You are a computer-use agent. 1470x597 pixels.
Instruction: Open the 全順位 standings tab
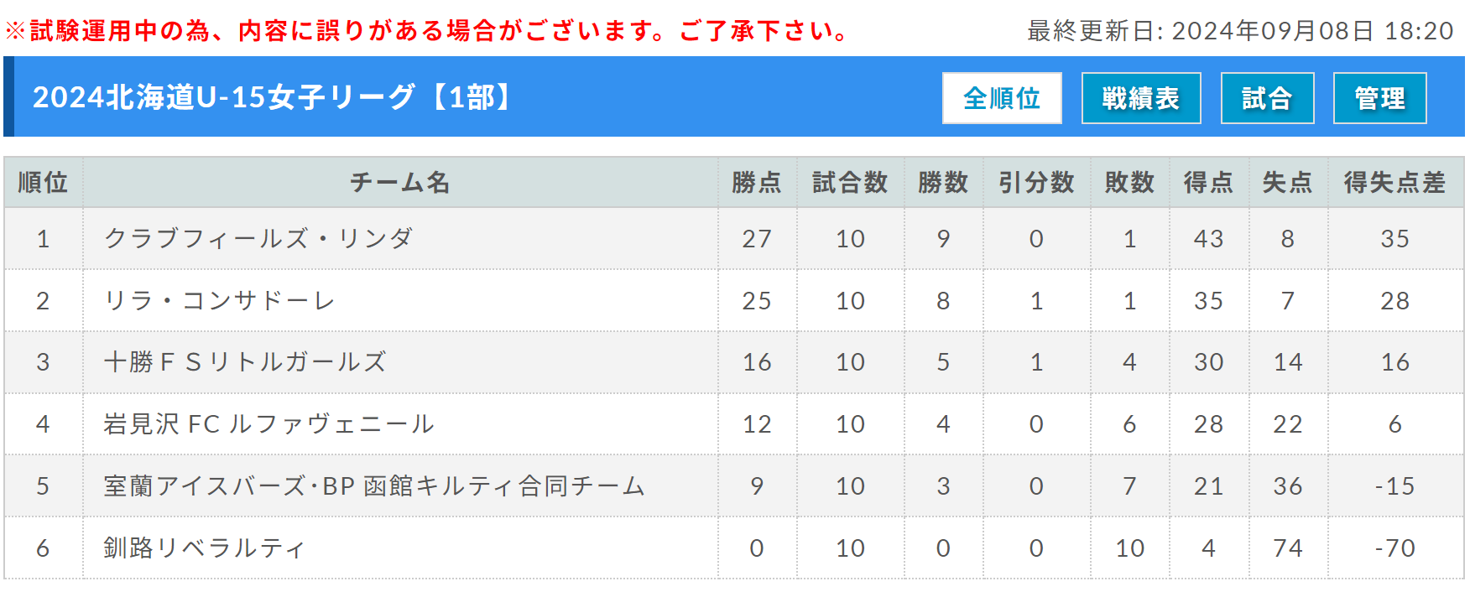click(1002, 98)
